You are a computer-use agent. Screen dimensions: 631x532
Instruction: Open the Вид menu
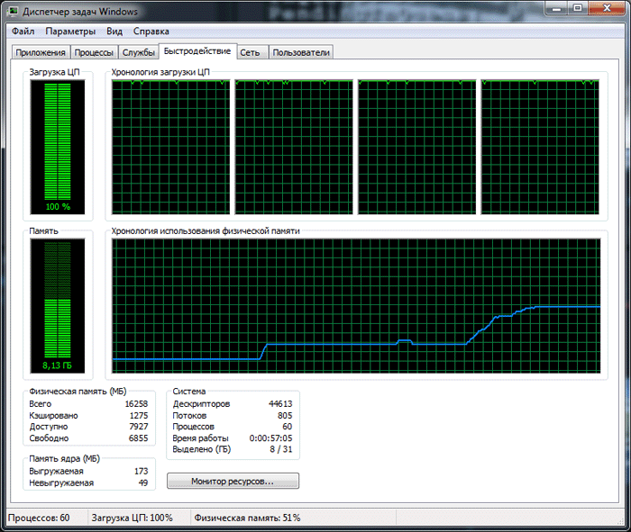coord(114,32)
